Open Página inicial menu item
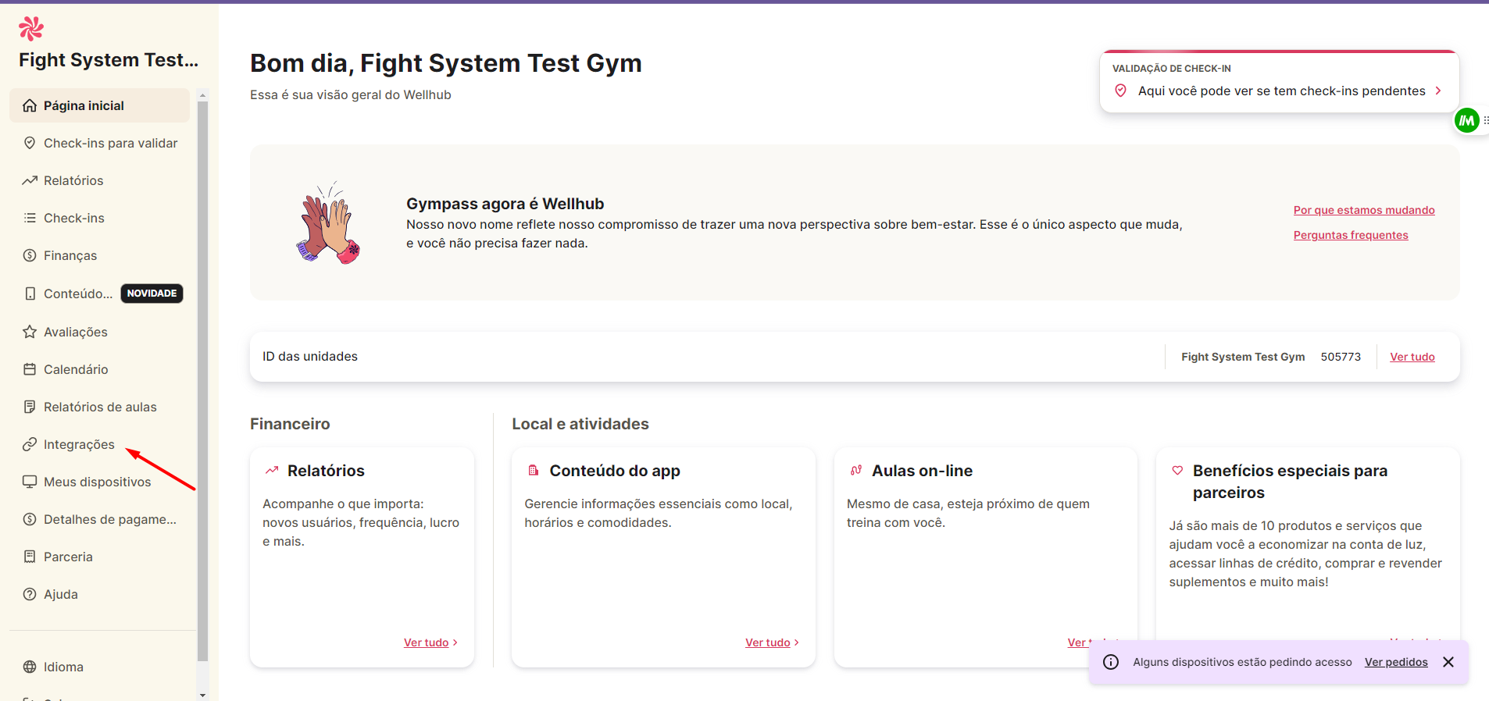The height and width of the screenshot is (701, 1489). [x=99, y=105]
